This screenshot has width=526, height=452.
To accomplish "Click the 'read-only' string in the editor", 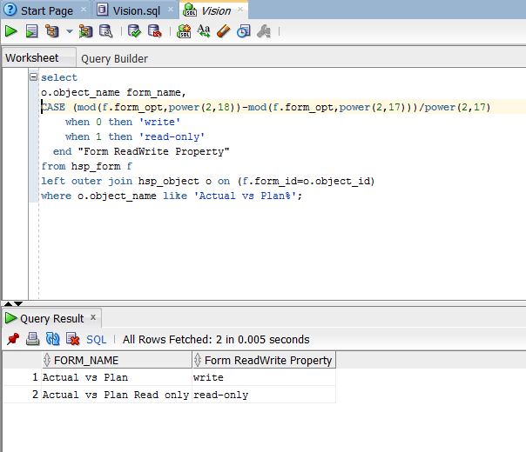I will point(172,136).
